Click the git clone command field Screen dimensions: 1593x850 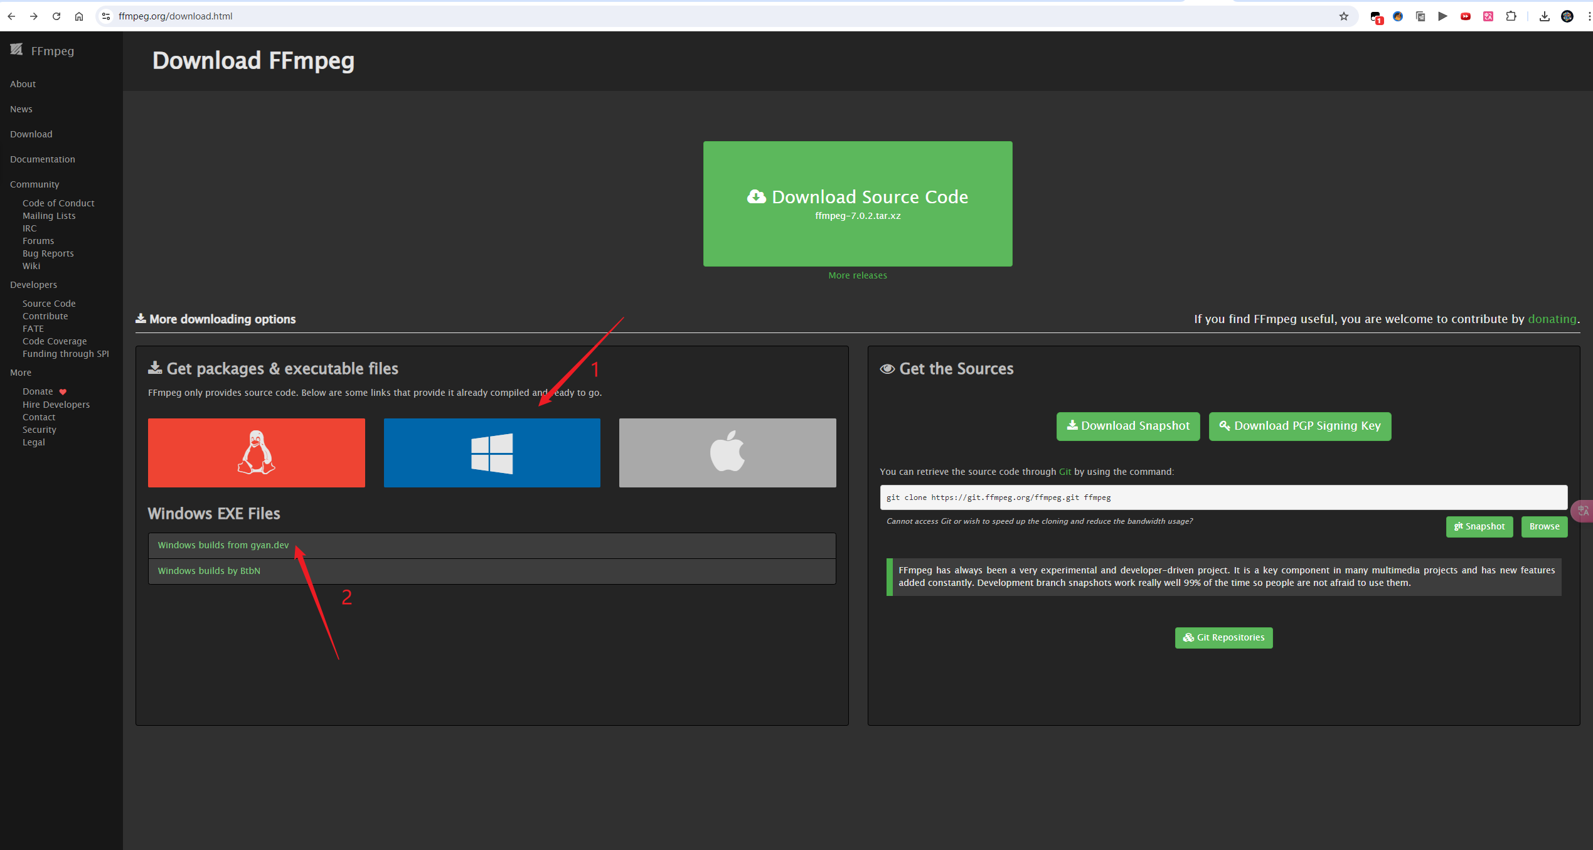pos(1223,497)
